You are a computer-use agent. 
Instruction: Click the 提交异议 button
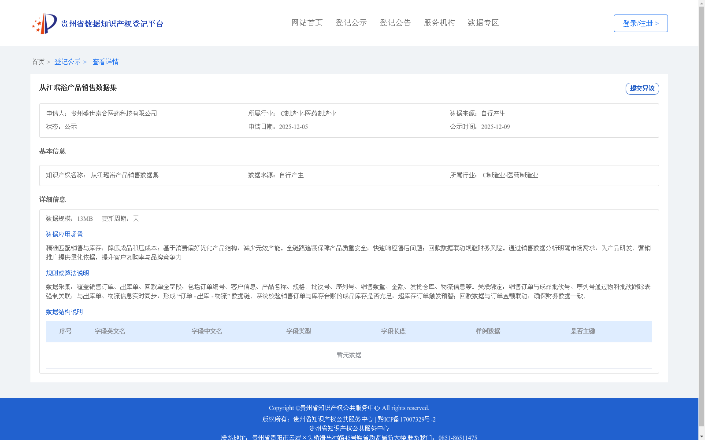(x=642, y=88)
